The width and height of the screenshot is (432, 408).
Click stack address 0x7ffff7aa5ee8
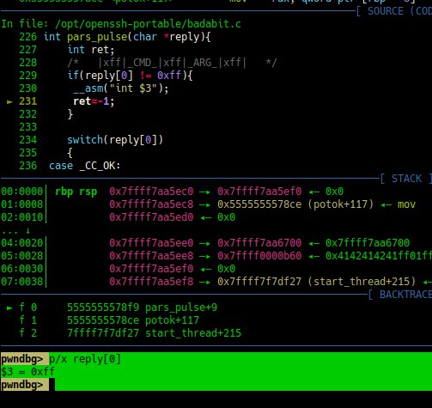151,256
